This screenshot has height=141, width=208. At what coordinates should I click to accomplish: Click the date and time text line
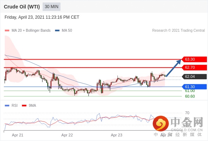click(x=42, y=17)
